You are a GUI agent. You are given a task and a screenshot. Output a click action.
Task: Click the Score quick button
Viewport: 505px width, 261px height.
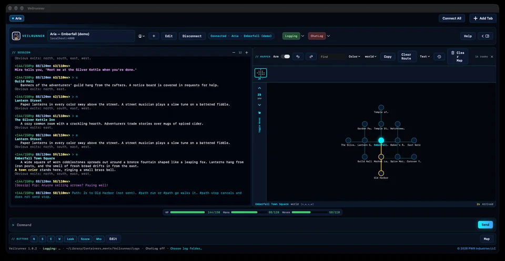tap(85, 239)
